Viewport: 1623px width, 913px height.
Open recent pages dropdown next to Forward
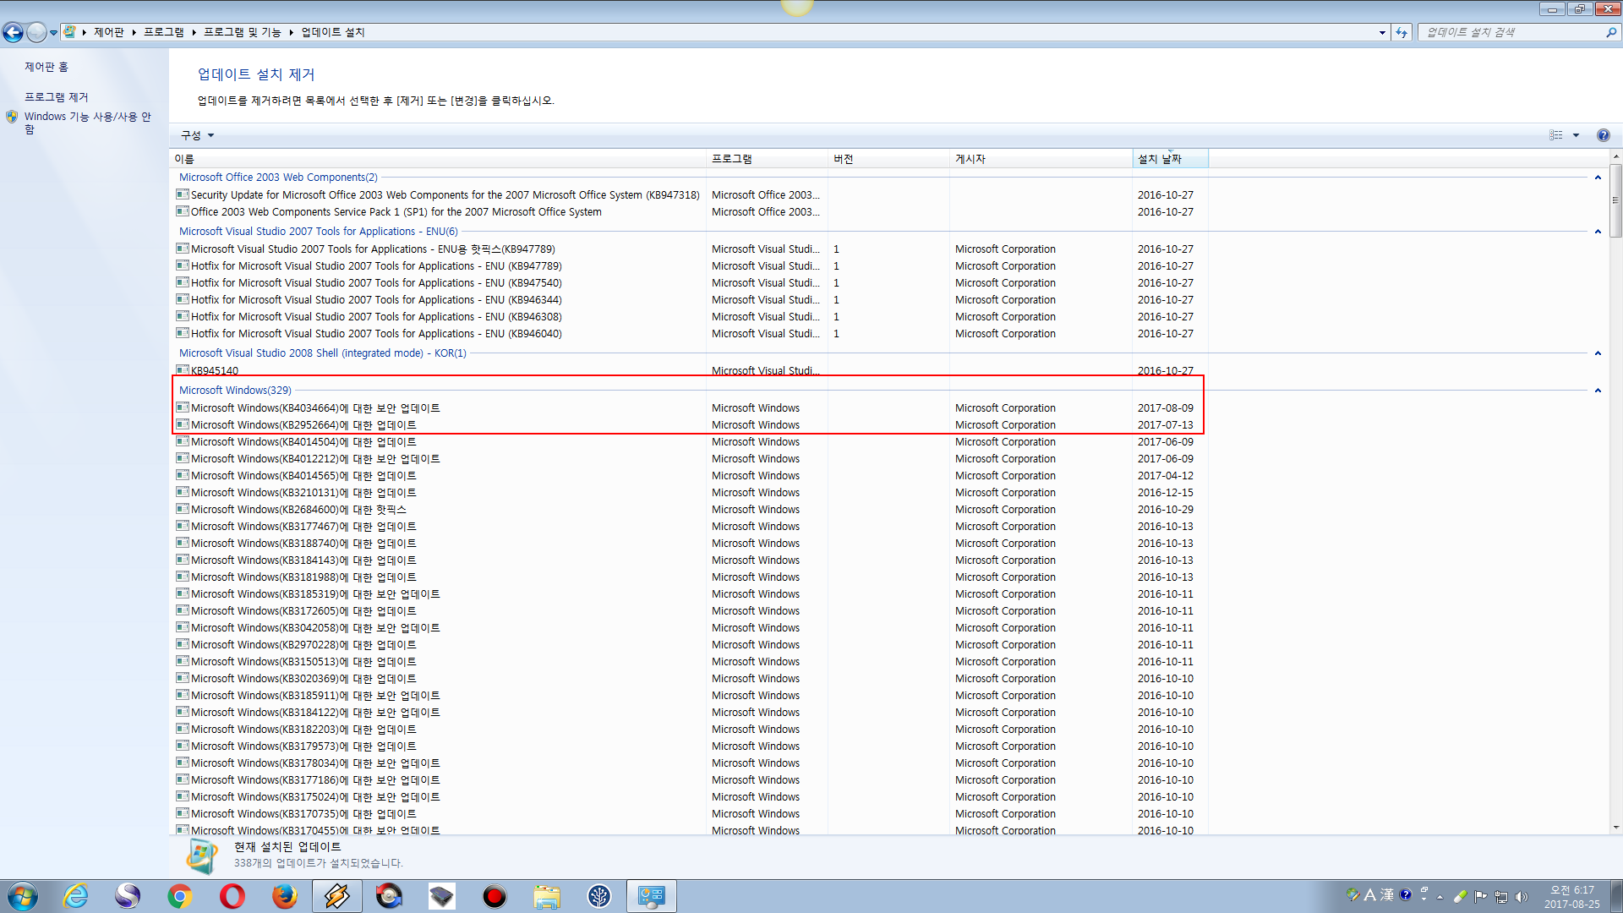click(x=53, y=33)
